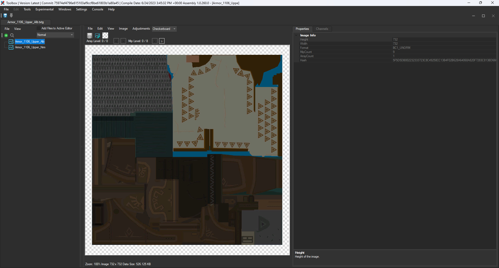
Task: Select Armor_1106_Upper_Nm in the file tree
Action: [x=30, y=47]
